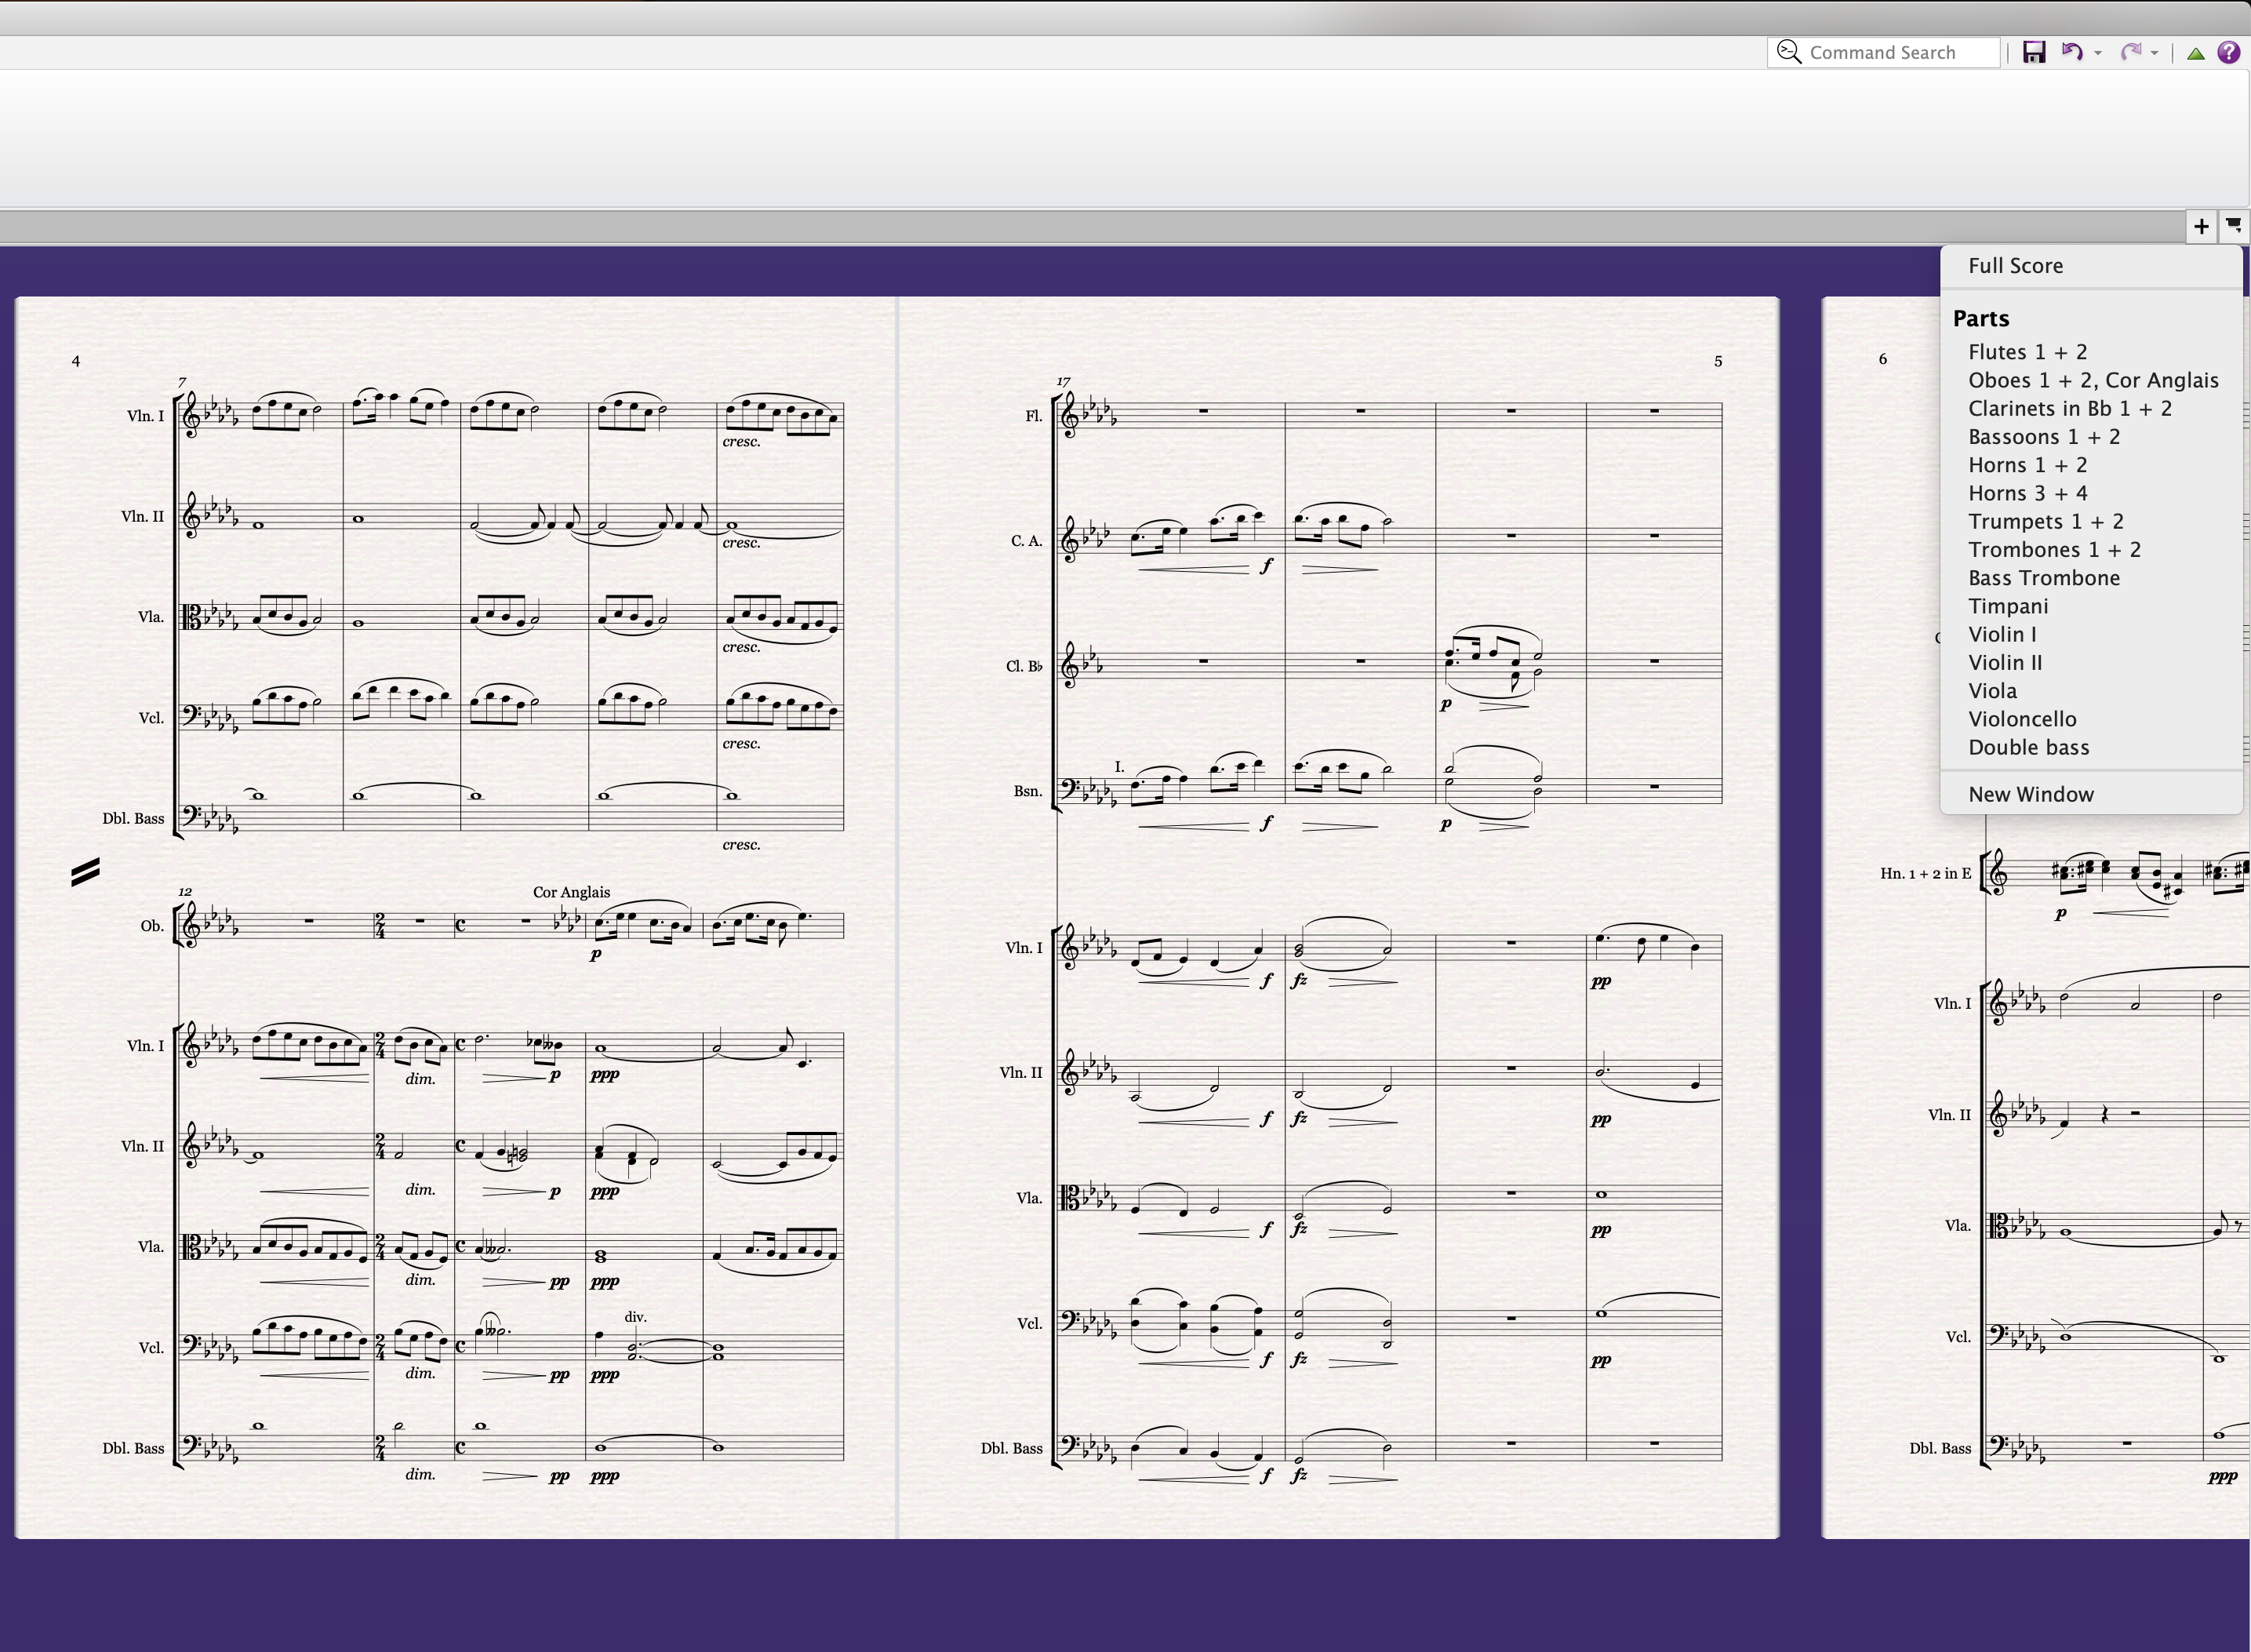Screen dimensions: 2251x1652
Task: Click the Redo arrow icon
Action: (2130, 52)
